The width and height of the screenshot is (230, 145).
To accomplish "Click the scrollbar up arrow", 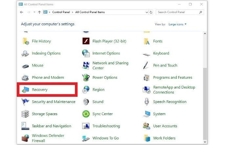I will pyautogui.click(x=205, y=33).
